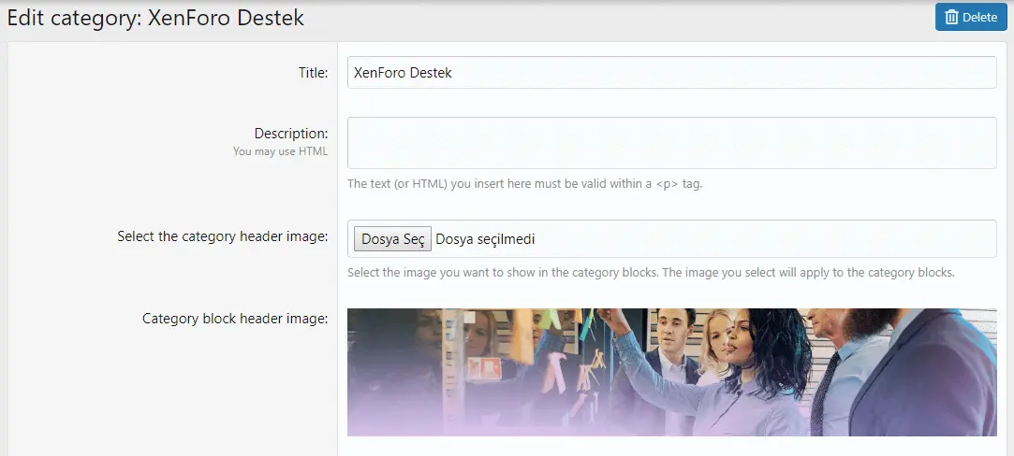Screen dimensions: 1014x456
Task: Open the file picker with Dosya Seç
Action: click(x=392, y=238)
